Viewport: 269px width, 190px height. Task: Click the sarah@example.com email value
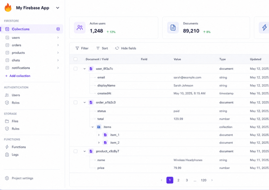pyautogui.click(x=187, y=77)
